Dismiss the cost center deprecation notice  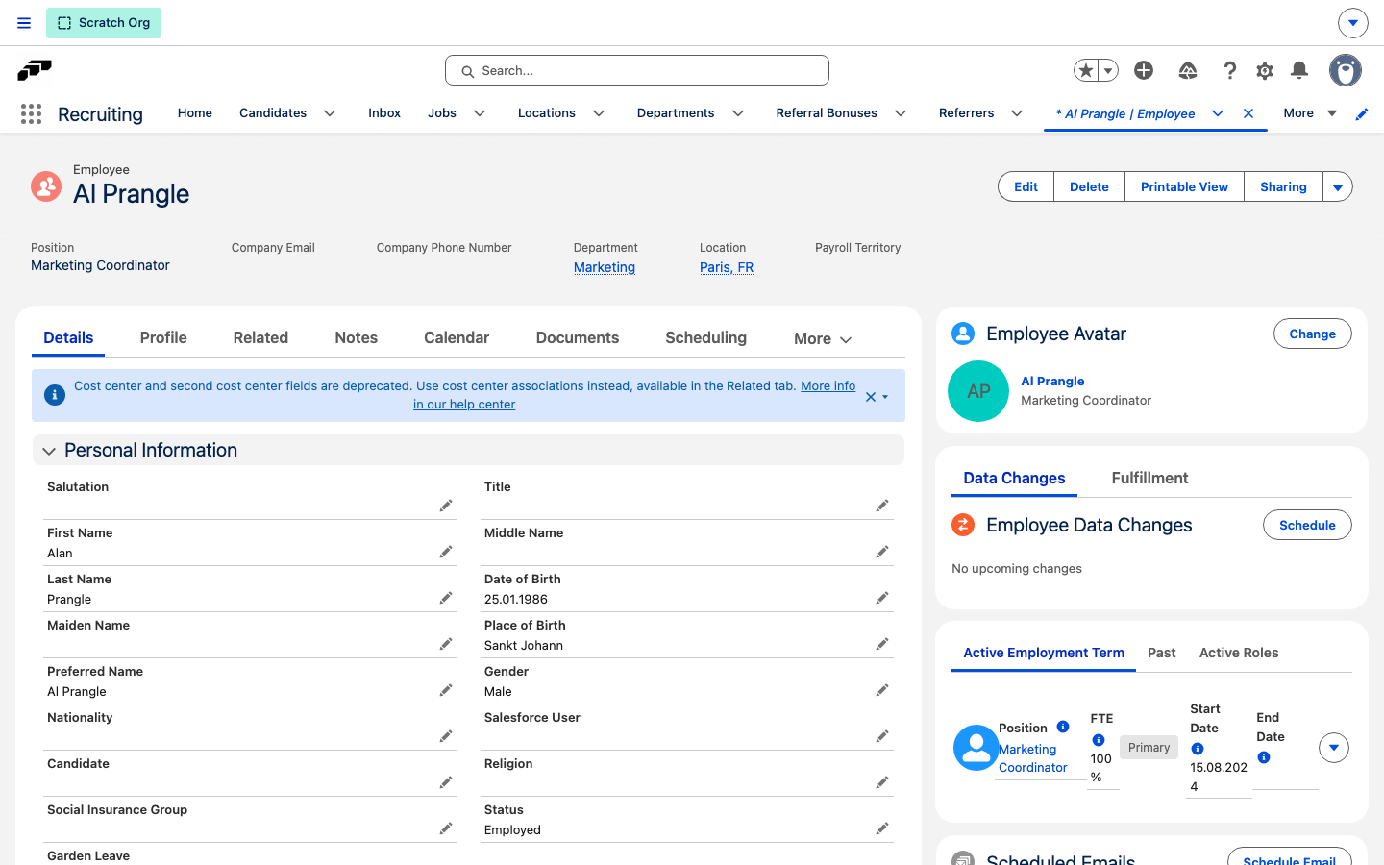tap(871, 397)
